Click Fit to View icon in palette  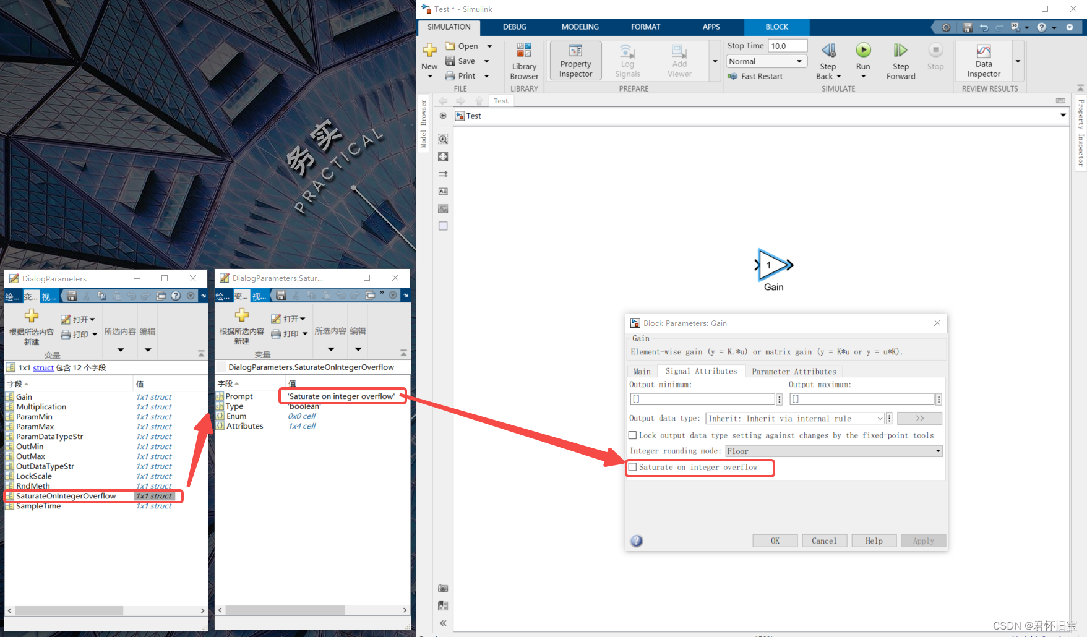pos(443,157)
